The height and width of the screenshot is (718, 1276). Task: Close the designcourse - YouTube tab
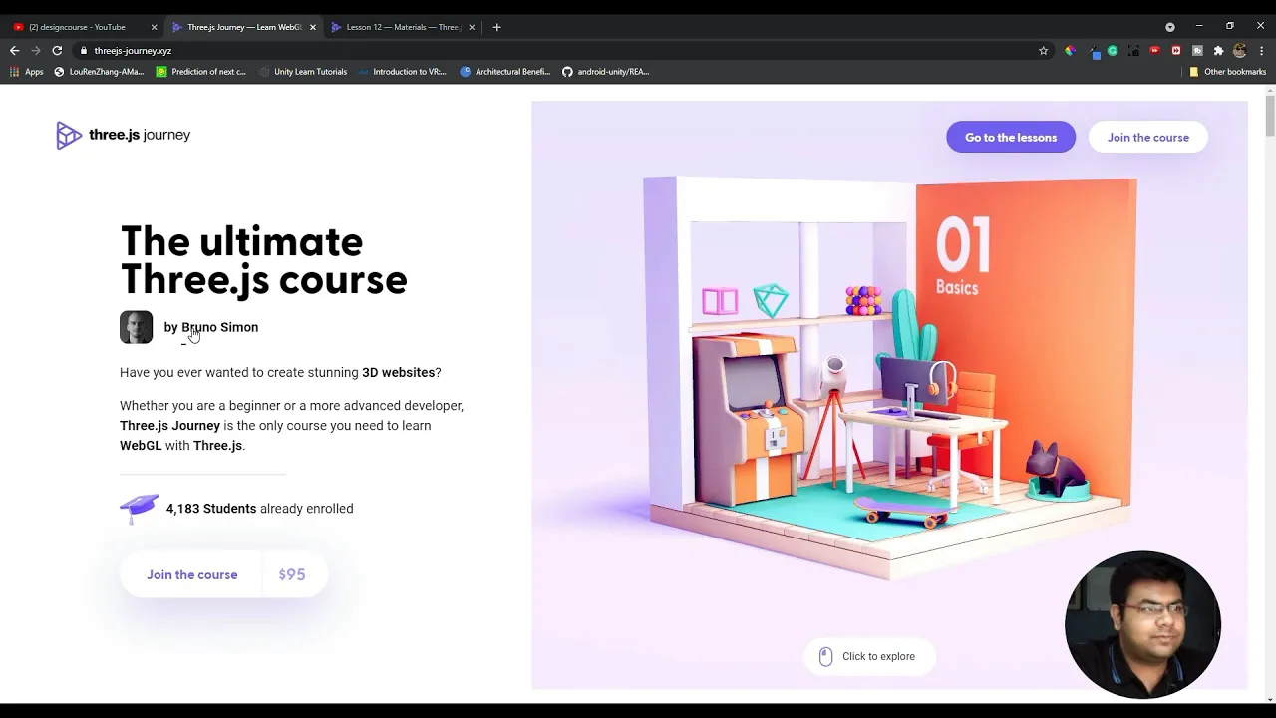154,27
